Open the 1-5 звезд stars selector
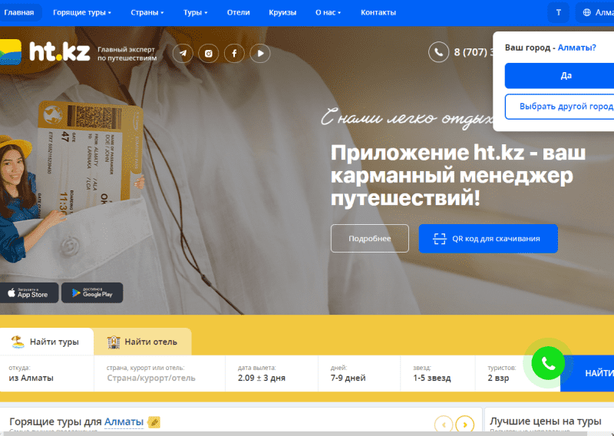Screen dimensions: 614x436 pos(437,373)
